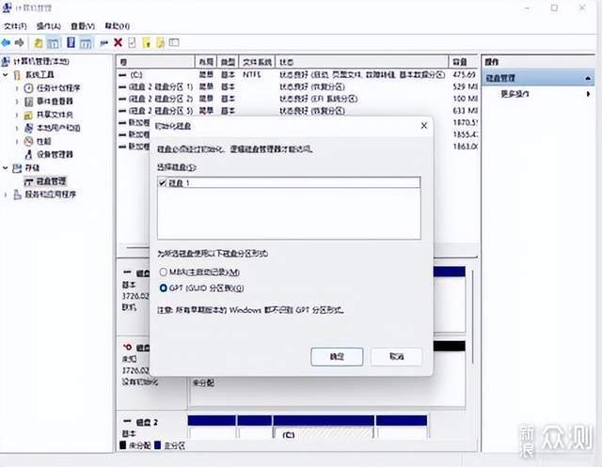Click the 文件系统 column header
This screenshot has width=602, height=467.
click(257, 62)
